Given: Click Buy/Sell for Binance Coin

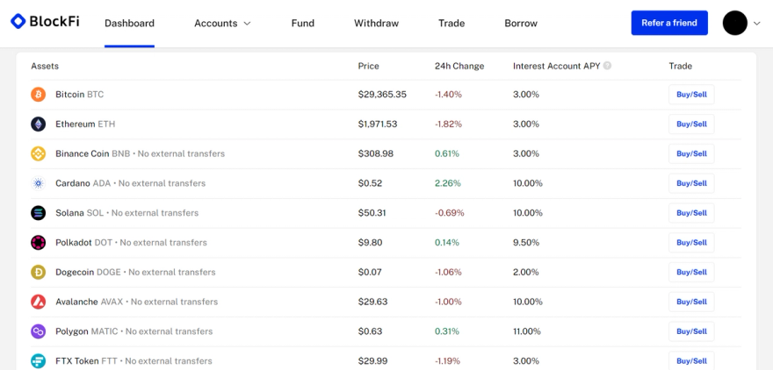Looking at the screenshot, I should click(691, 153).
